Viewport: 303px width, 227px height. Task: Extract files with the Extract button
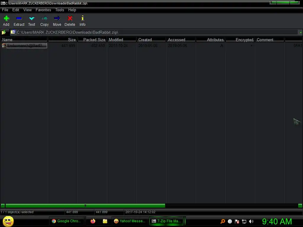[x=19, y=21]
